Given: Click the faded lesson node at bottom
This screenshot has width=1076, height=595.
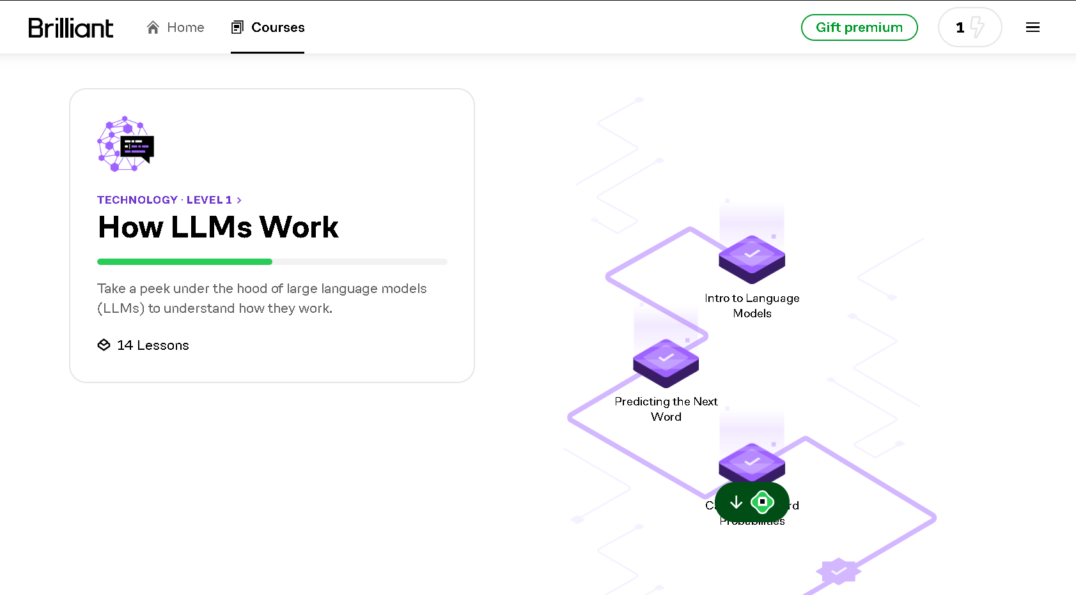Looking at the screenshot, I should tap(838, 571).
